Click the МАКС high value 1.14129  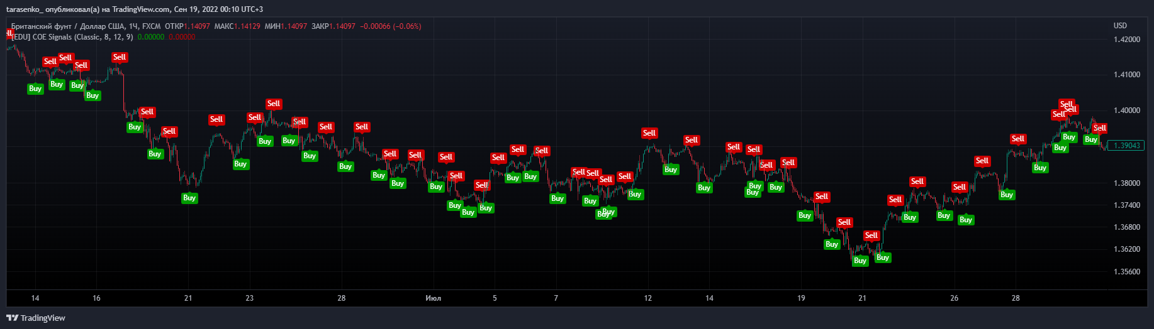point(247,26)
